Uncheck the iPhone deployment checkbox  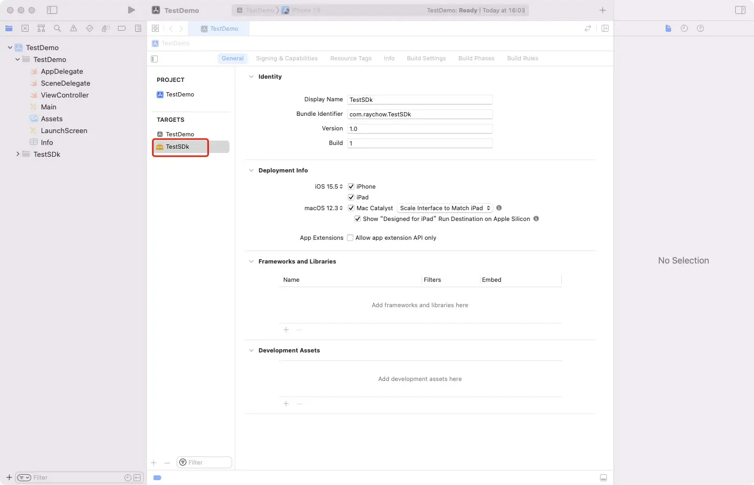click(351, 186)
